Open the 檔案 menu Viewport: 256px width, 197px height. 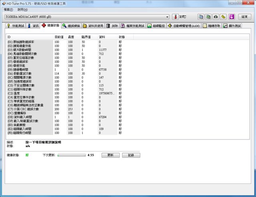(x=8, y=9)
